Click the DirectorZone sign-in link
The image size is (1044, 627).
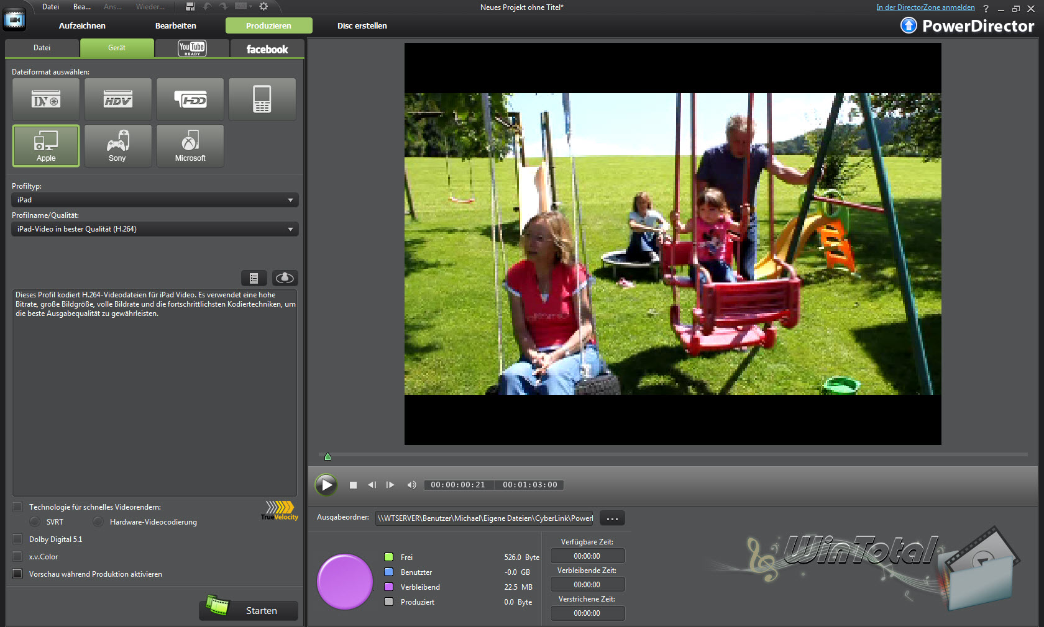925,7
